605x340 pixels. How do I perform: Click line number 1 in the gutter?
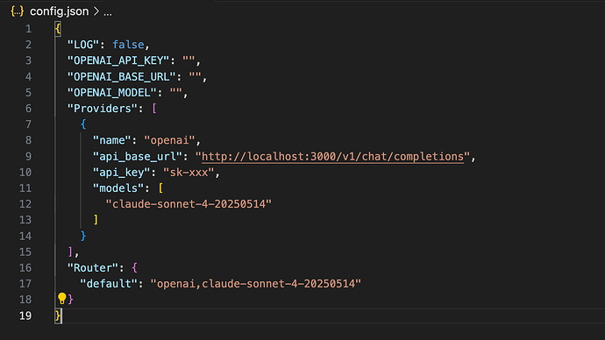pos(29,29)
